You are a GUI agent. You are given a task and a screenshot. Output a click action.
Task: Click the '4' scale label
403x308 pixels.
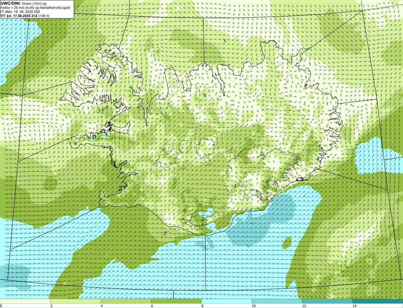[101, 306]
